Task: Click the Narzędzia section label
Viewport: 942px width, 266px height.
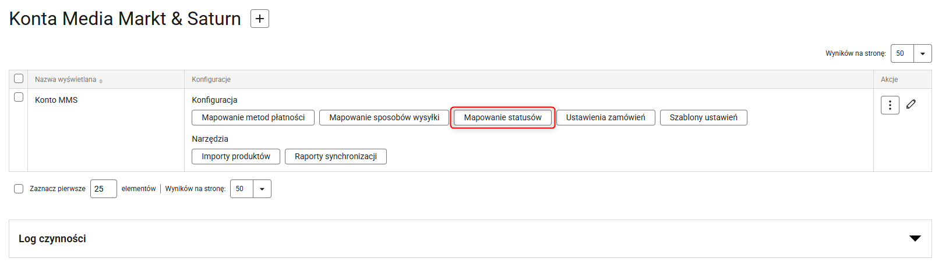Action: [x=210, y=139]
